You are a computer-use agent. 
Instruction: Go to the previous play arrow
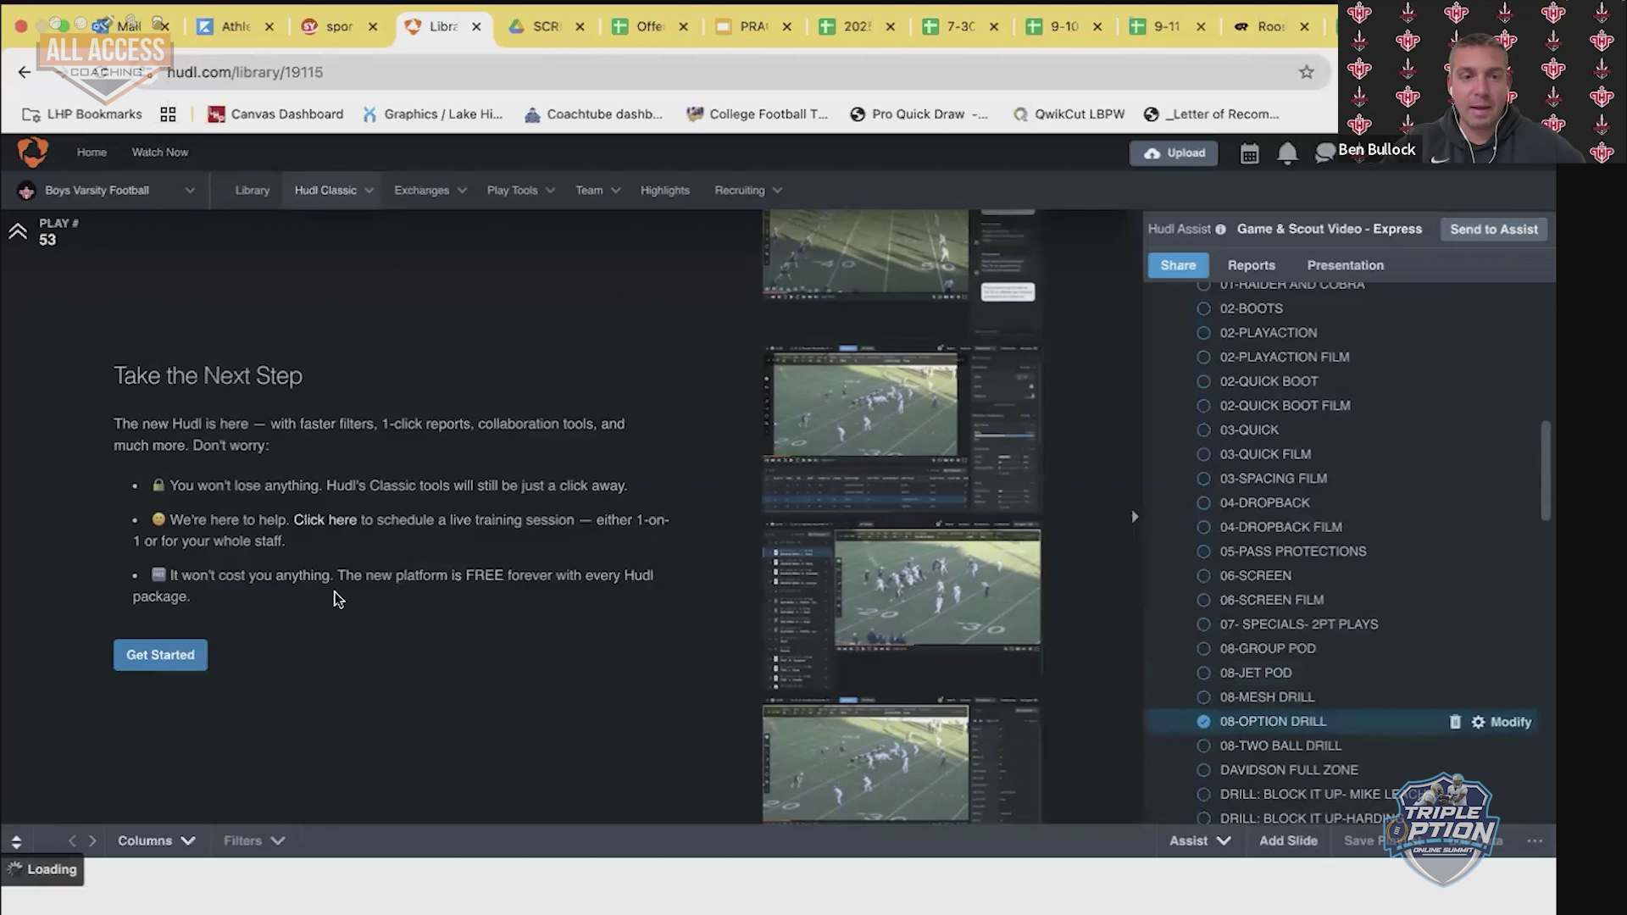pos(72,840)
